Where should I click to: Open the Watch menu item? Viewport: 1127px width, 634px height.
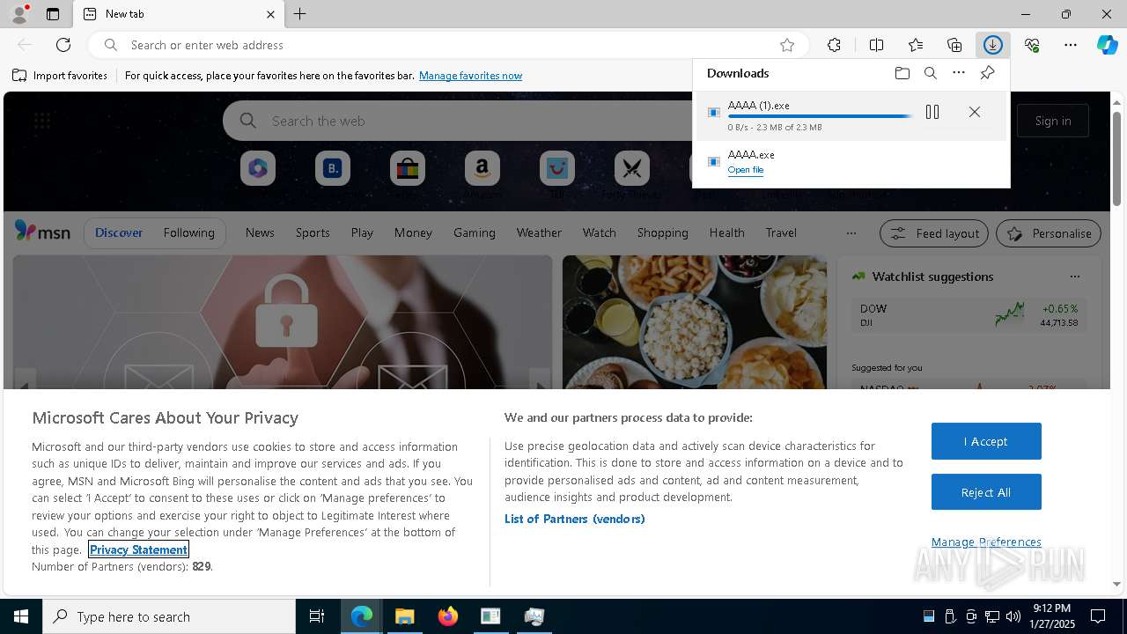click(x=600, y=232)
